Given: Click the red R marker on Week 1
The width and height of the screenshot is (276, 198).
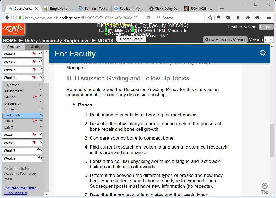Looking at the screenshot, I should [34, 54].
